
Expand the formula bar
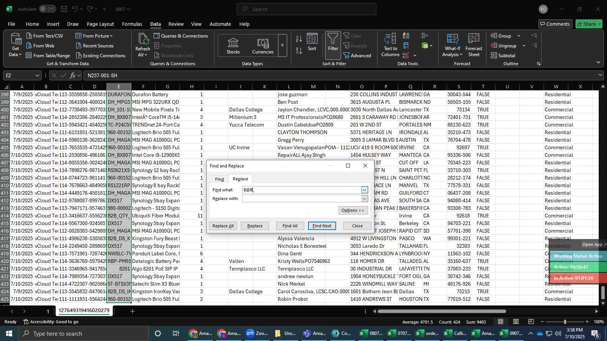click(x=600, y=75)
